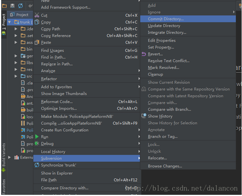The width and height of the screenshot is (242, 196).
Task: Choose Integrate Directory... entry
Action: point(188,32)
